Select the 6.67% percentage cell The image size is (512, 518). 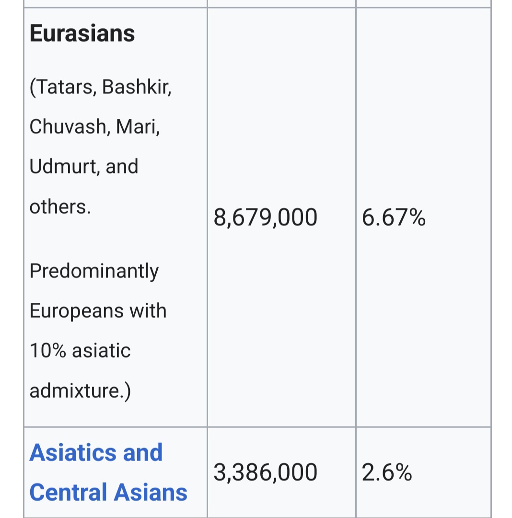coord(394,218)
